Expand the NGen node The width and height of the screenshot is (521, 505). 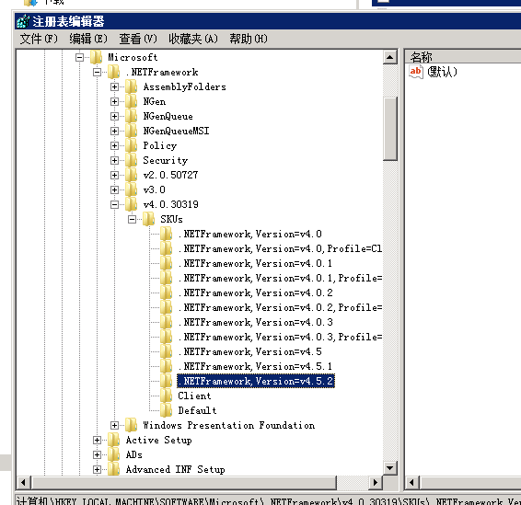click(114, 101)
